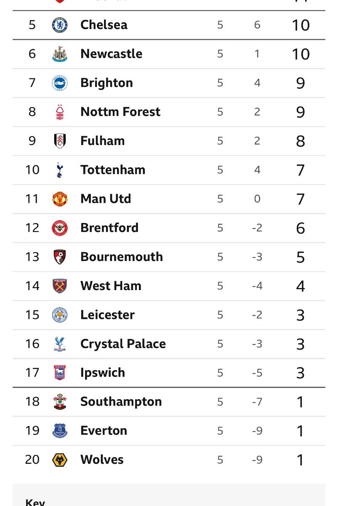Click the Bournemouth club crest
This screenshot has height=506, width=338.
point(59,257)
